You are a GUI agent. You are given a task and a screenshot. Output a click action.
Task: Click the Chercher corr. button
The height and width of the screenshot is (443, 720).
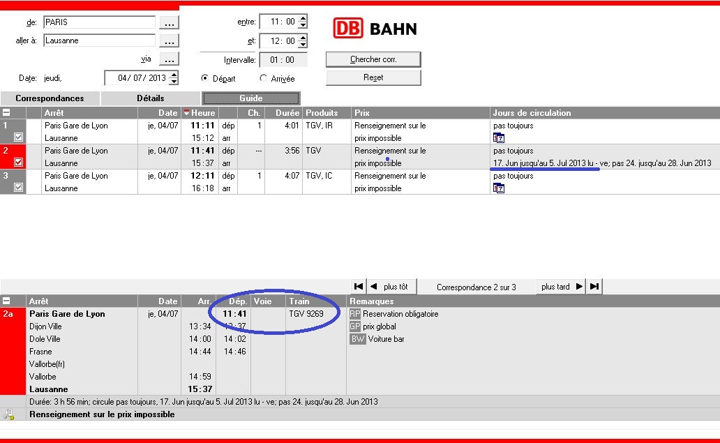tap(373, 59)
